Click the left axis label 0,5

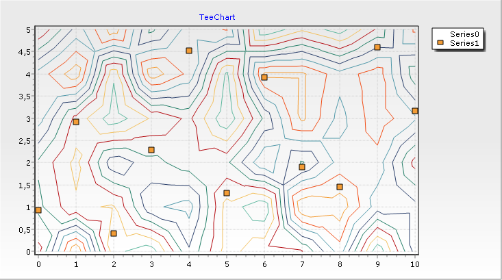(25, 230)
